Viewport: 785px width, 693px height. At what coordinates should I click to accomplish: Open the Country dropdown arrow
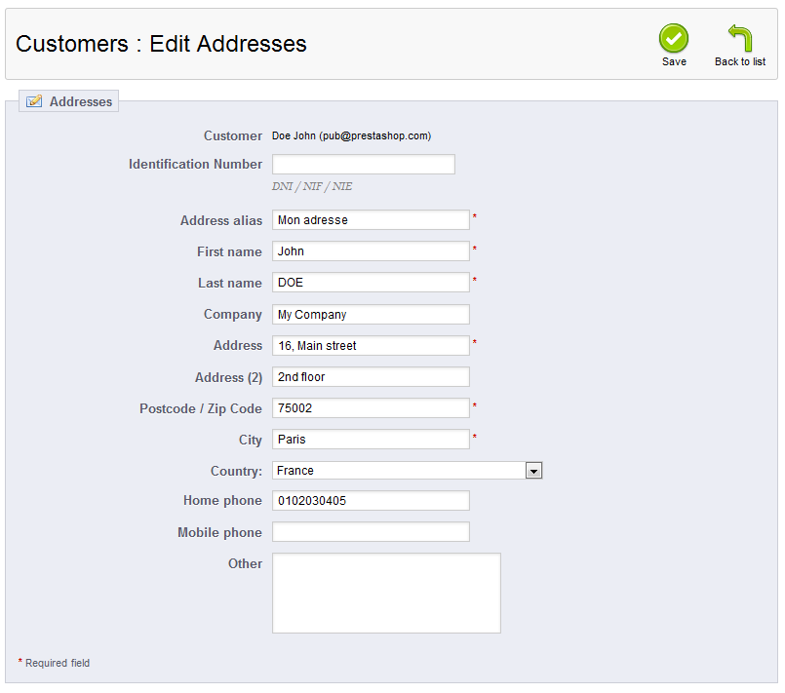pyautogui.click(x=533, y=471)
